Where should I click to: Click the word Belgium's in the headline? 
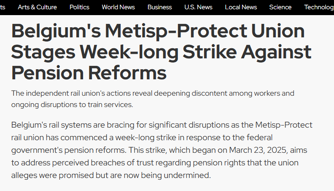point(54,31)
